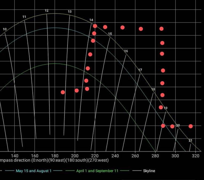Toggle the 'April 1 and September 11' legend entry

pos(97,171)
